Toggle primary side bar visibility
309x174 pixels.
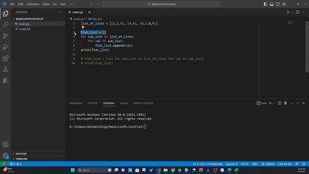click(x=266, y=4)
